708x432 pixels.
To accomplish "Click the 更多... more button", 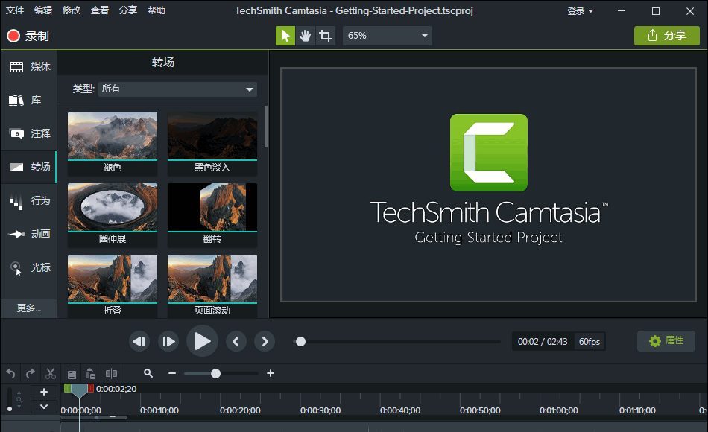I will 29,308.
